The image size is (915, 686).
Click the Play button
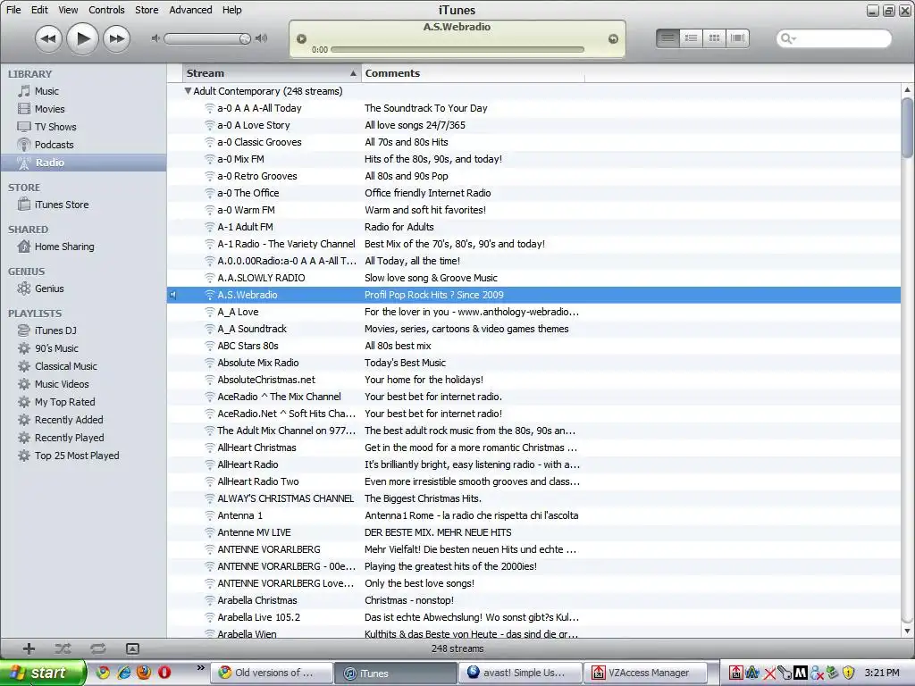(x=82, y=38)
